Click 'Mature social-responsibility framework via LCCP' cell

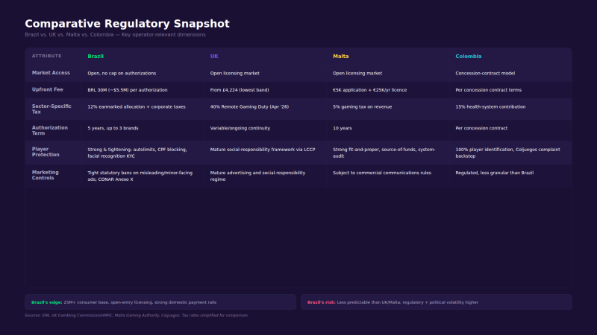(263, 150)
